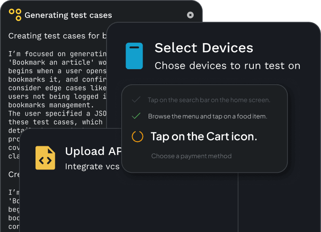The width and height of the screenshot is (321, 232).
Task: Select the 'Tap on the Cart icon' step
Action: [204, 137]
